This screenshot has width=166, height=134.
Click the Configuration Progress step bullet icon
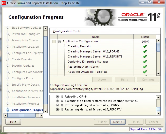click(8, 110)
